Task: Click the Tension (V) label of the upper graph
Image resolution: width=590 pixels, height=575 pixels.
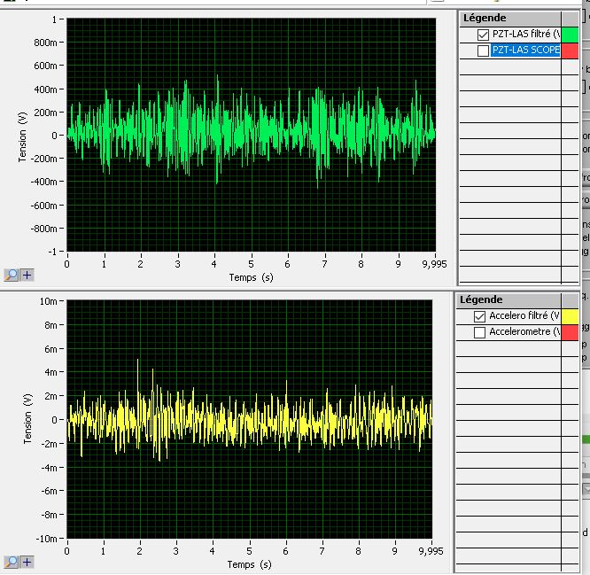Action: 23,135
